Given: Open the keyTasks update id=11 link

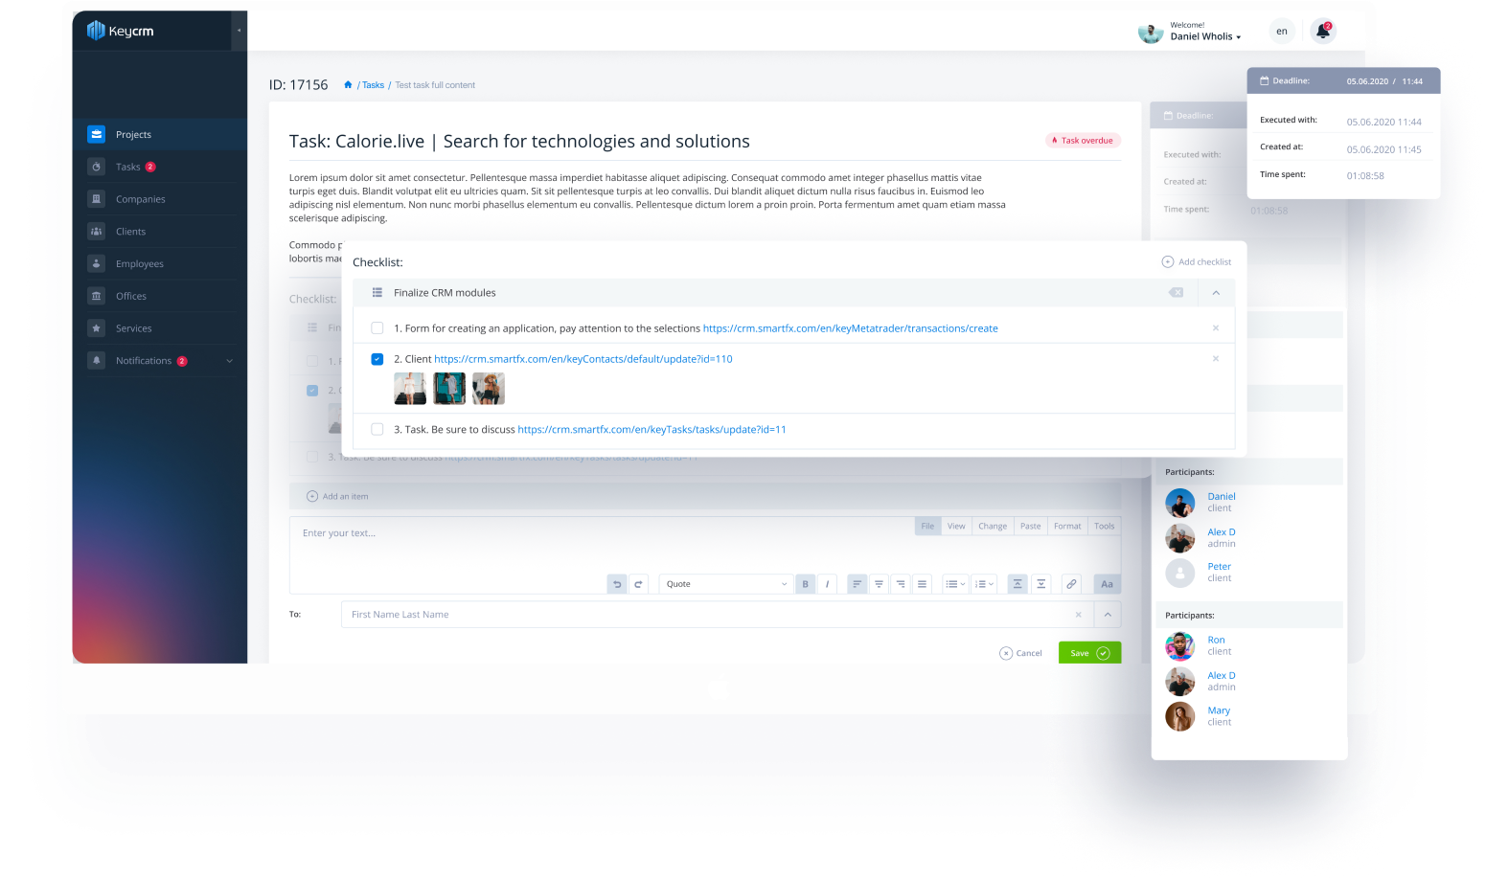Looking at the screenshot, I should (652, 430).
